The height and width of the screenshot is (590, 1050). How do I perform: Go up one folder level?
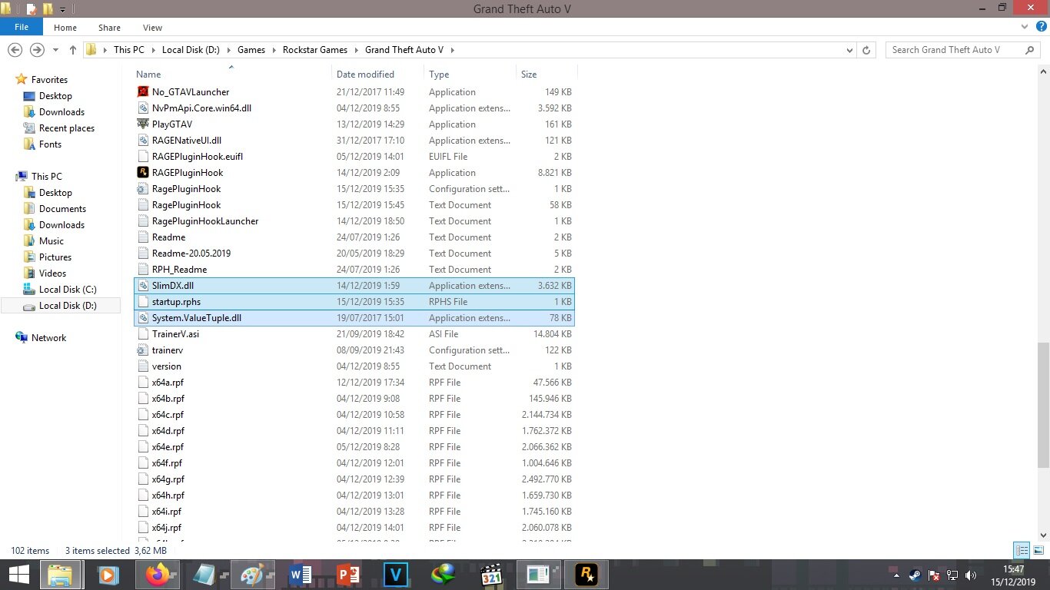[x=73, y=50]
